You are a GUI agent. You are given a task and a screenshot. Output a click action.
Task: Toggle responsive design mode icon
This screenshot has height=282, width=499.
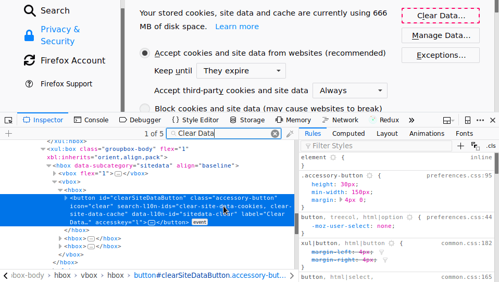(468, 120)
